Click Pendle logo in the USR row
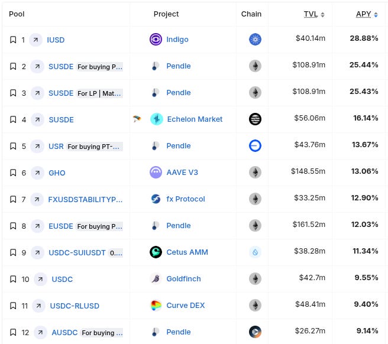 click(155, 145)
